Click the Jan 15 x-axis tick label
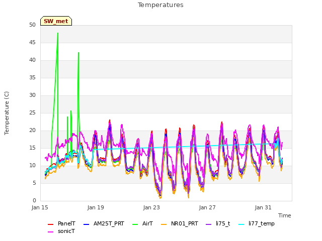The height and width of the screenshot is (241, 322). click(40, 207)
